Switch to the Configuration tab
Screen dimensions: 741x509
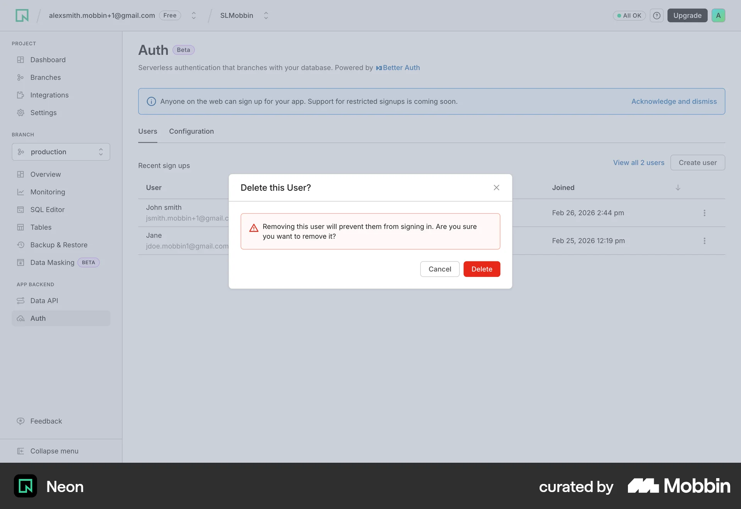pyautogui.click(x=191, y=131)
